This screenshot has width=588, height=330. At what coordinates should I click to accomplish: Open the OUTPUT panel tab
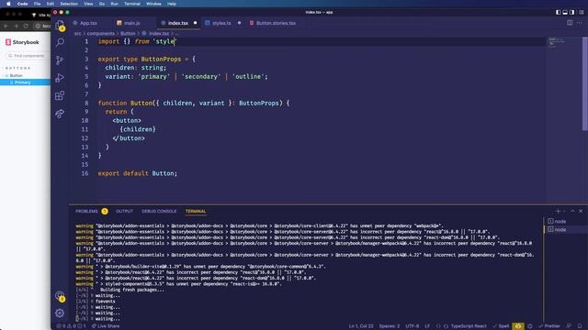[125, 211]
